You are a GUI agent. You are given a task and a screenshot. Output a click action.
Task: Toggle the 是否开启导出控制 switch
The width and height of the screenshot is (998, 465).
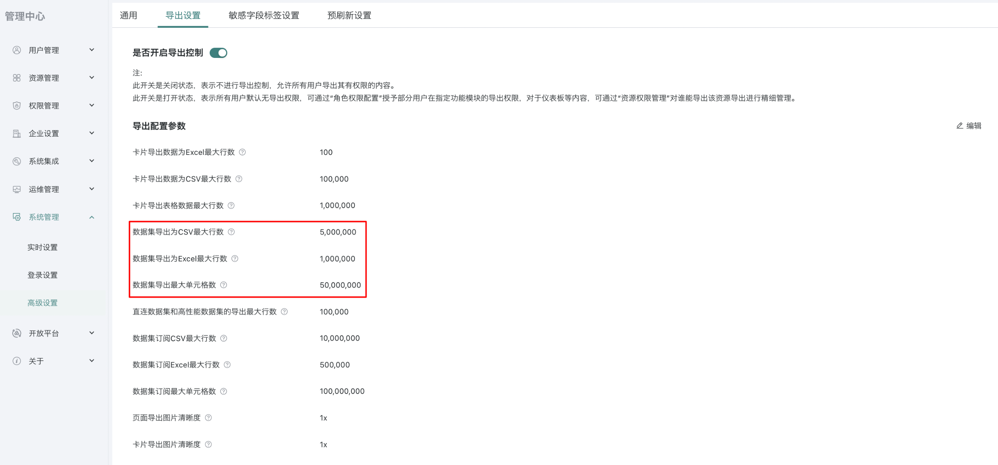pos(219,53)
